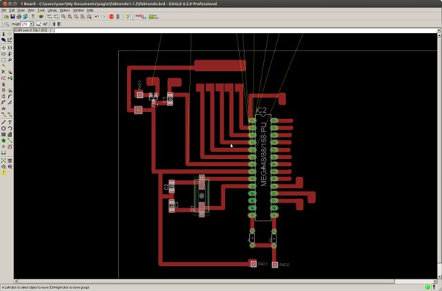Select the Mirror tool
442x291 pixels.
click(x=3, y=54)
